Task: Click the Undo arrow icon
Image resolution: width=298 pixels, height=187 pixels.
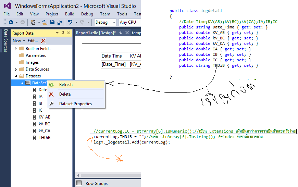Action: (x=70, y=22)
